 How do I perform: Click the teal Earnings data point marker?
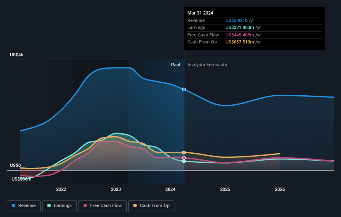[184, 161]
